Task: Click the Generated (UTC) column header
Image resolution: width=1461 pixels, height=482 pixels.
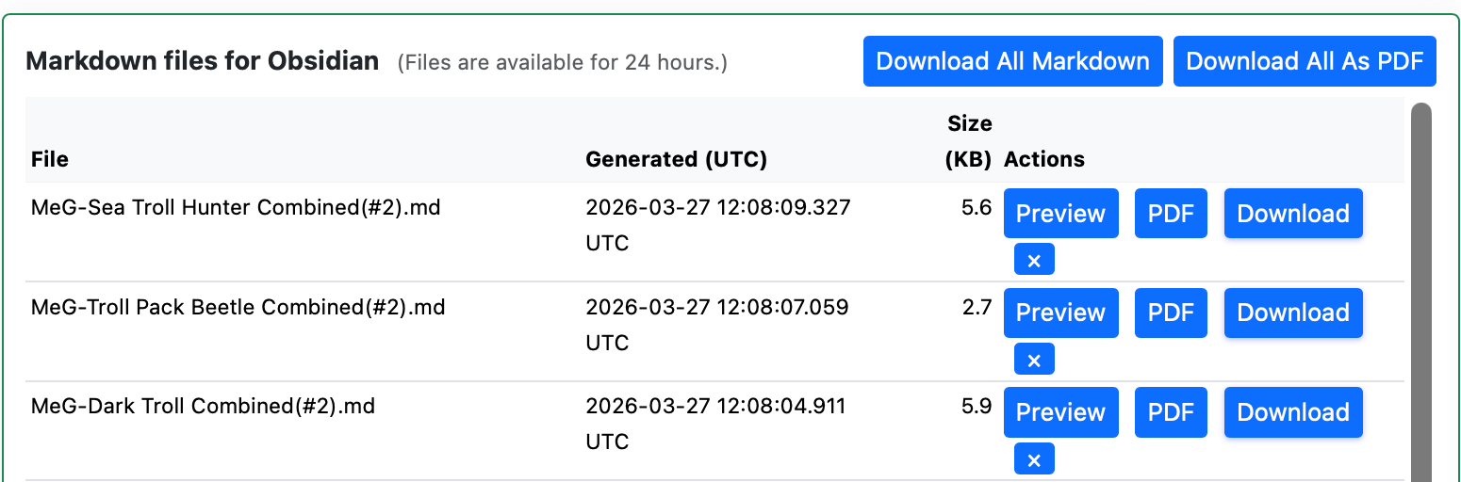Action: point(676,159)
